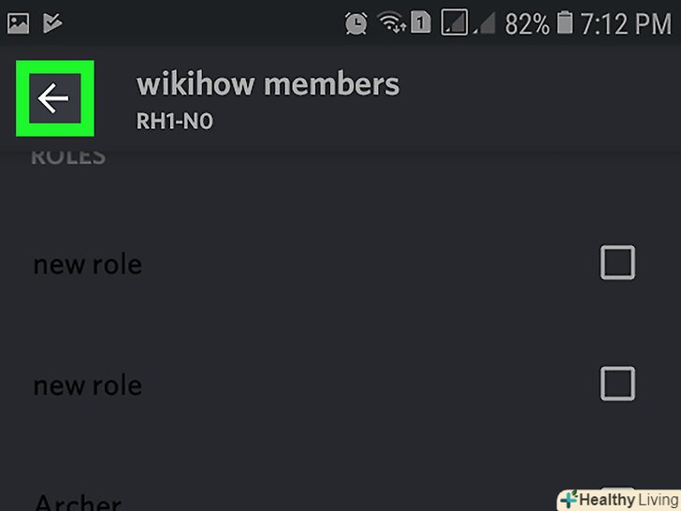
Task: Tap the RH1-N0 username subtitle
Action: click(175, 121)
